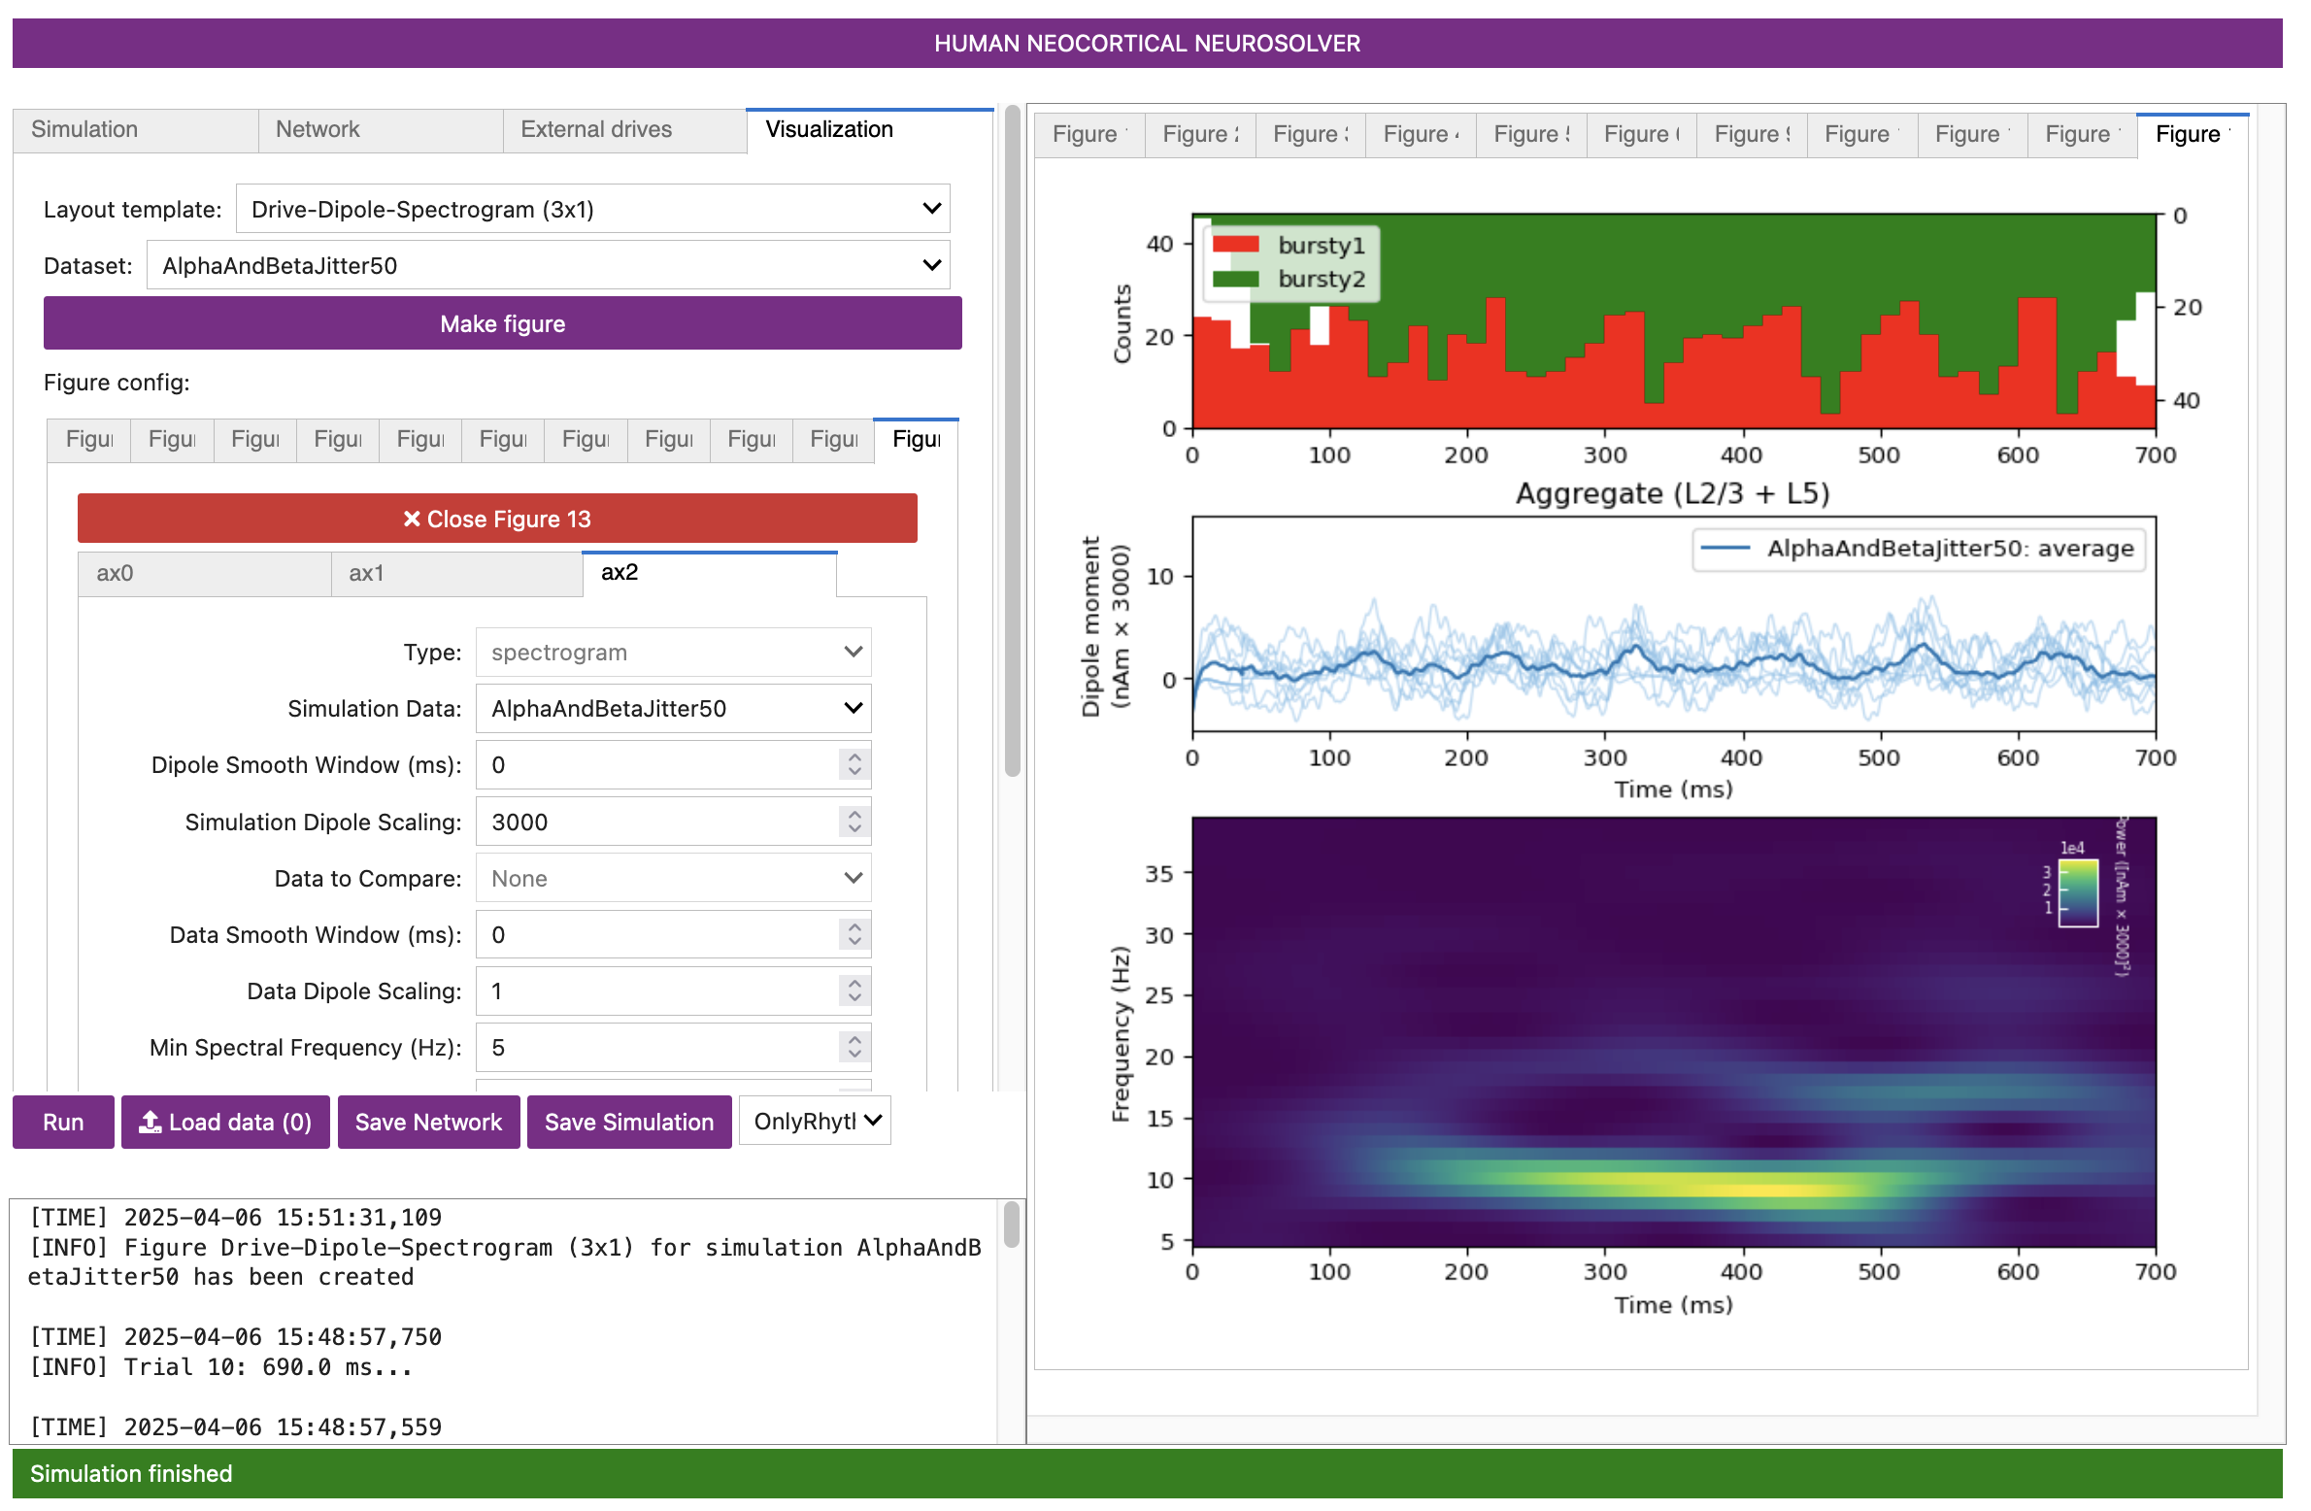Open the Layout template dropdown
2311x1511 pixels.
click(592, 210)
